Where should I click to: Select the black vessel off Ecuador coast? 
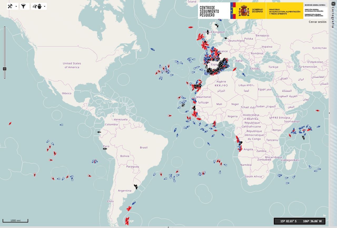tap(99, 132)
